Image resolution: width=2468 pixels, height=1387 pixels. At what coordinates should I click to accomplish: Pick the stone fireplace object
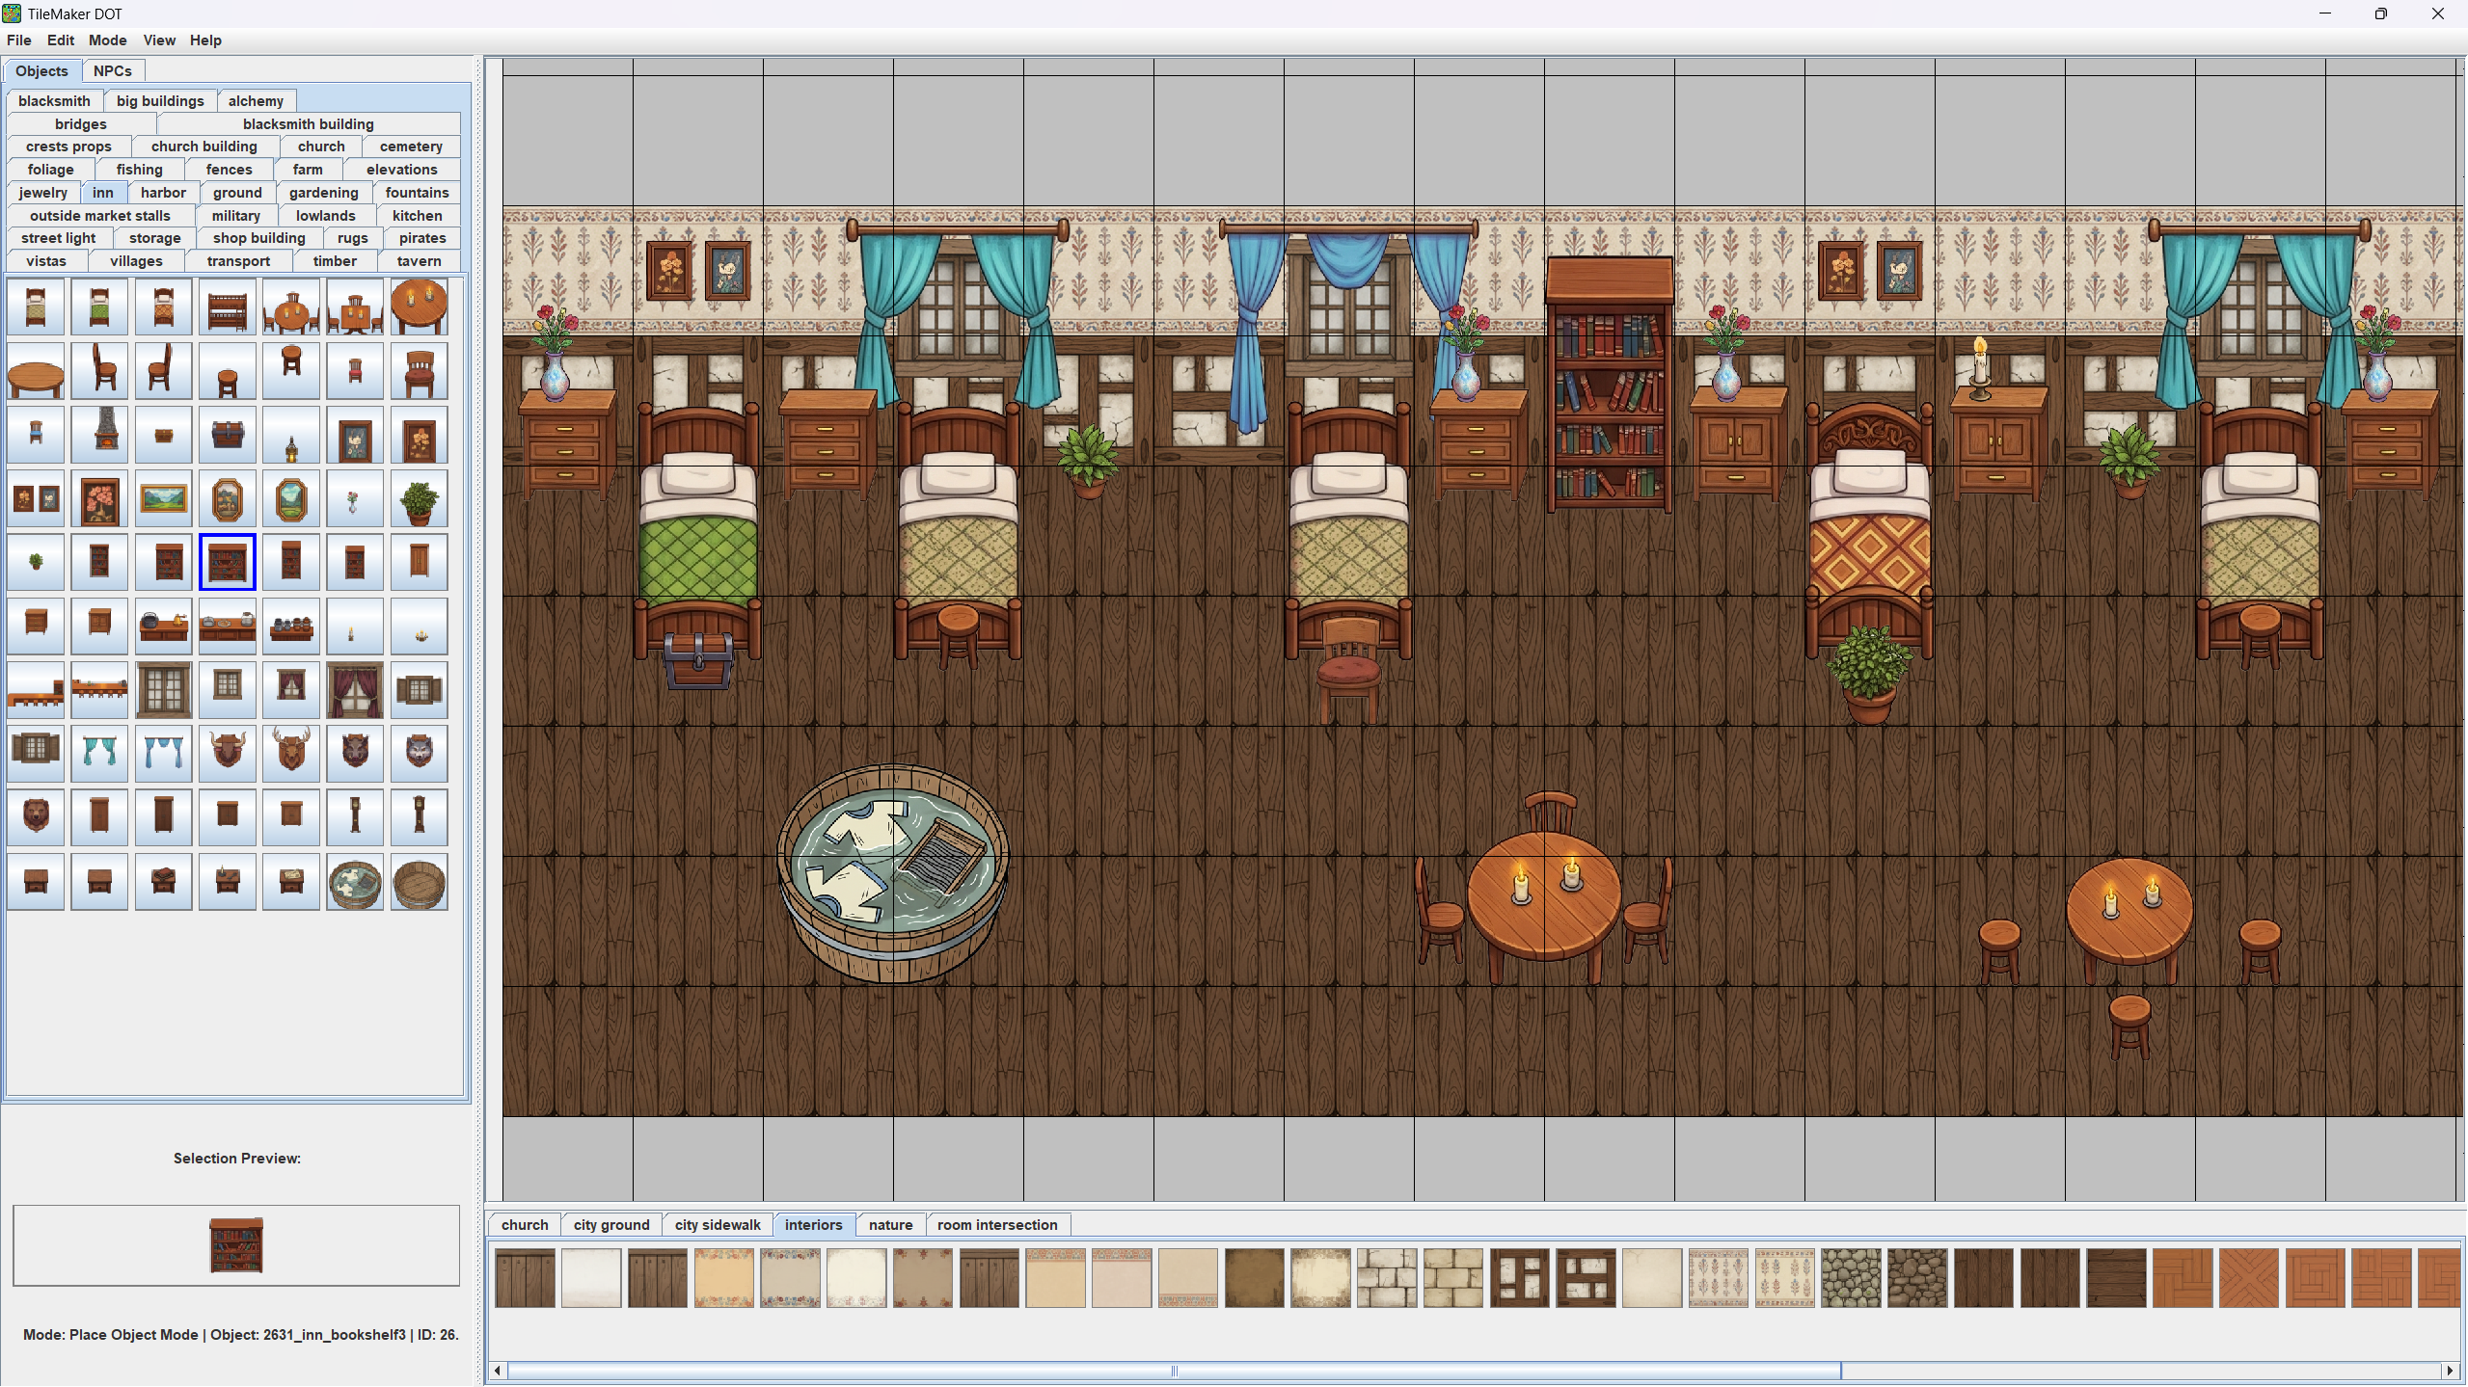pos(99,435)
